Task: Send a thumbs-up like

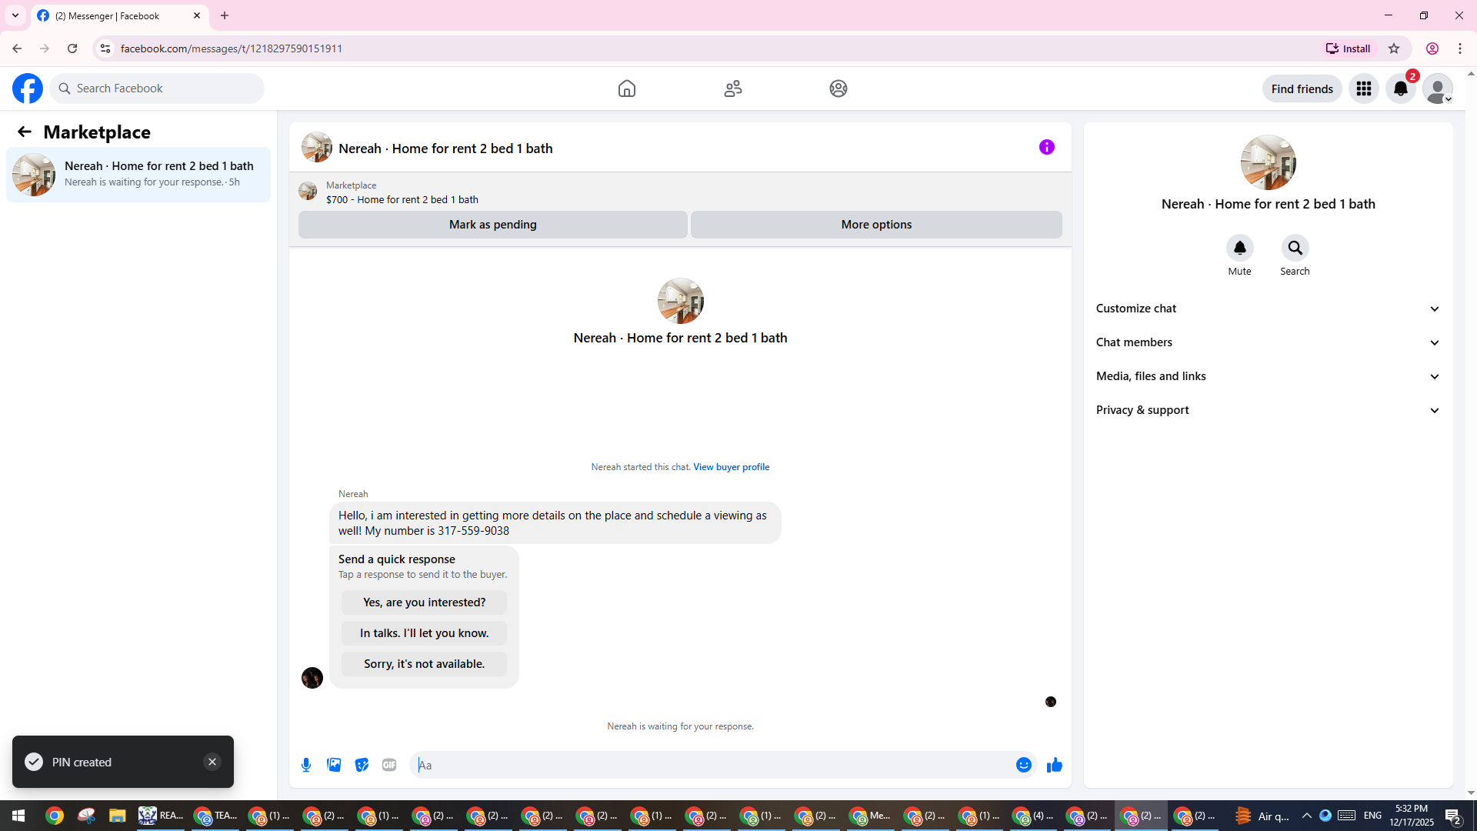Action: click(1054, 765)
